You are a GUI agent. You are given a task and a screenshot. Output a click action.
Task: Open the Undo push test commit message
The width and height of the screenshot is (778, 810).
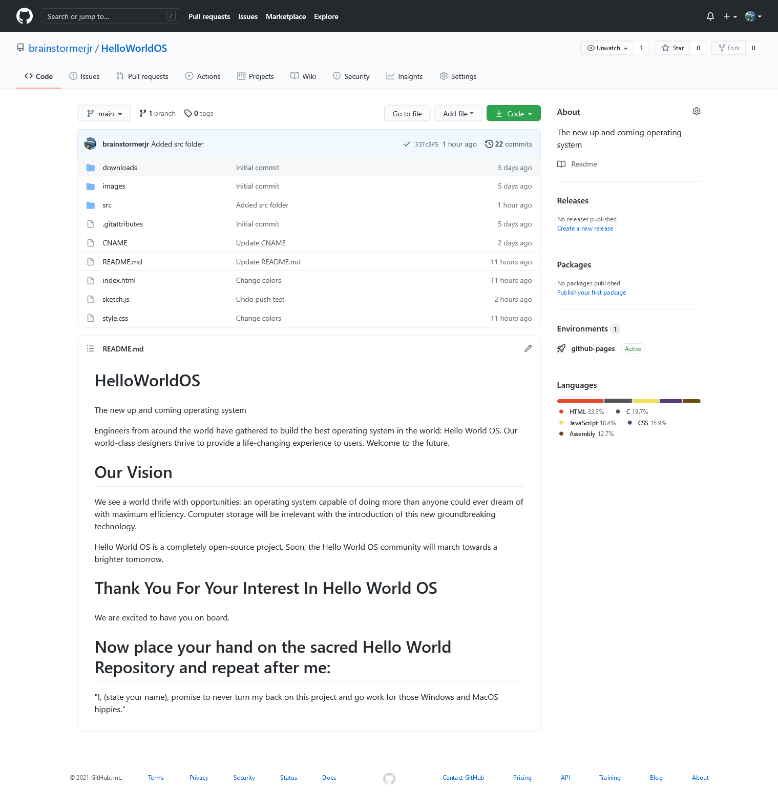click(x=260, y=299)
